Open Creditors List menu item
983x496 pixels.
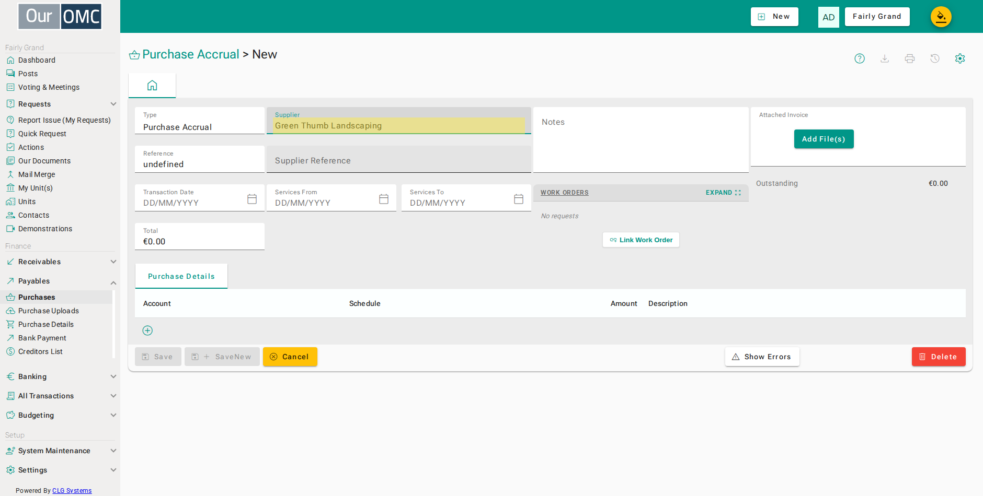pyautogui.click(x=40, y=351)
